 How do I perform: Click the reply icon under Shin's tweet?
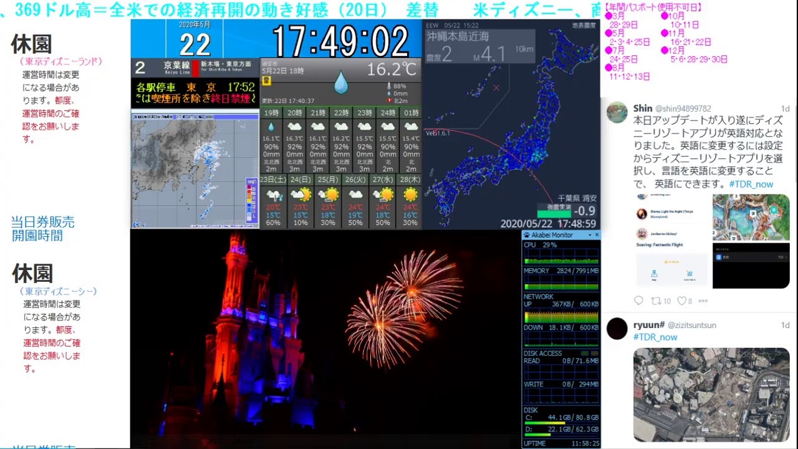coord(638,301)
